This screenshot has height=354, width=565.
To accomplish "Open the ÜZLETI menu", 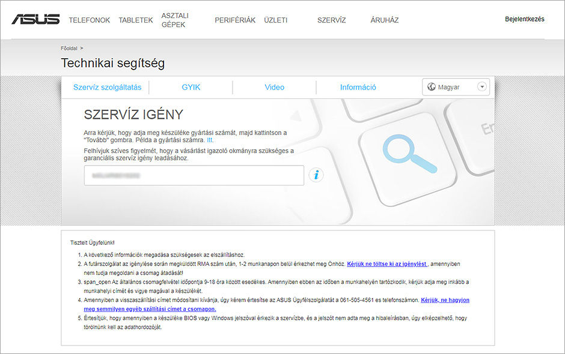I will click(x=276, y=20).
